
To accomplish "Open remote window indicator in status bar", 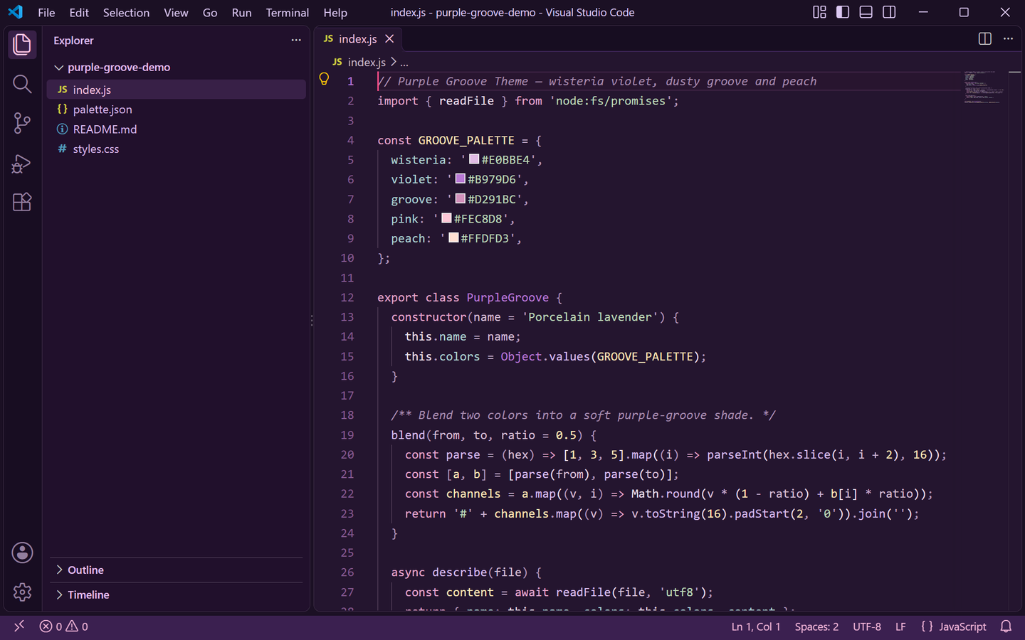I will click(x=19, y=626).
